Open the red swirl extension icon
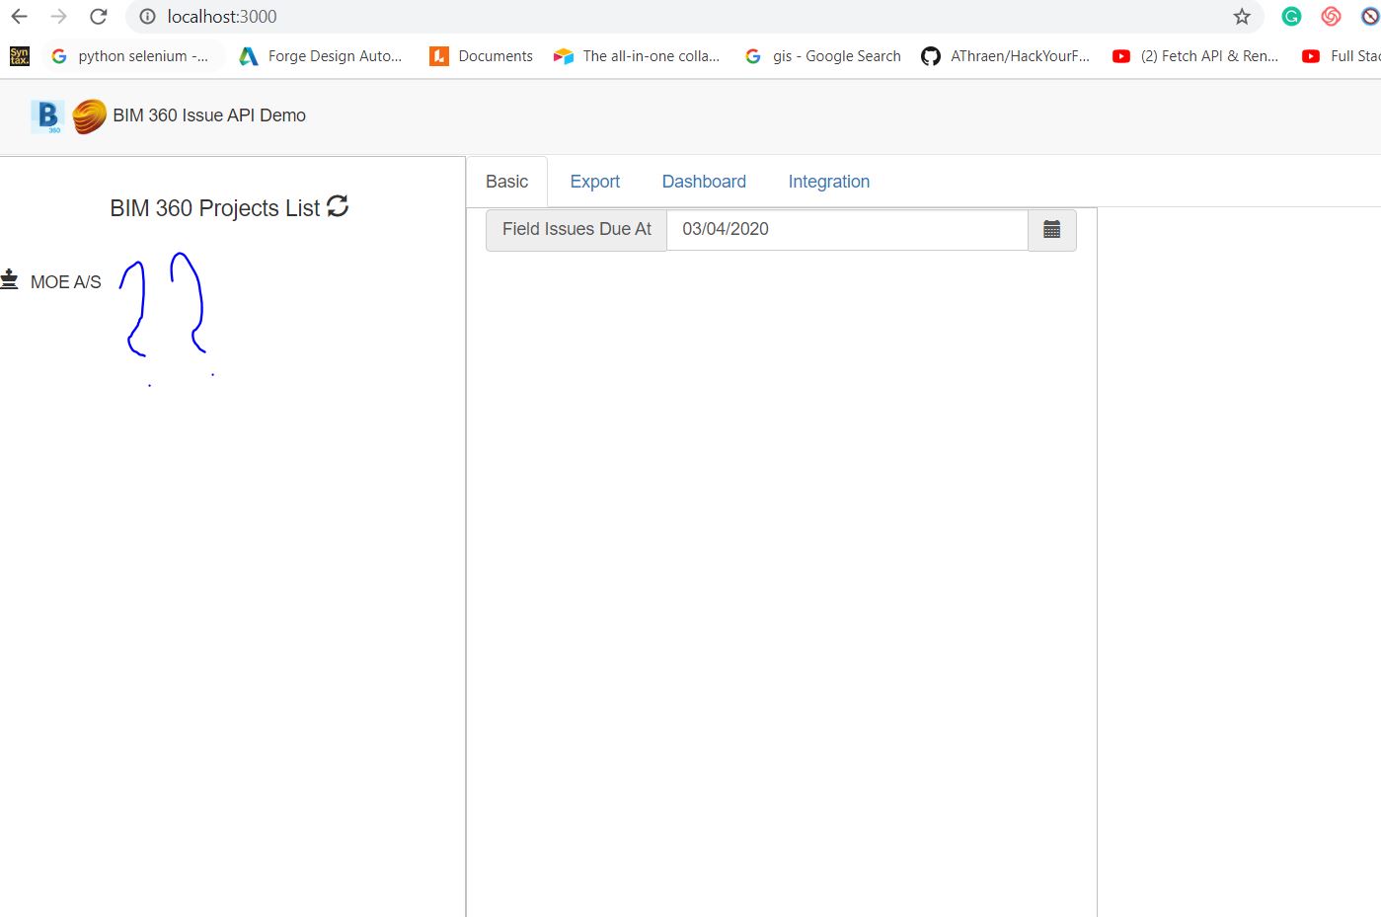Screen dimensions: 1381x917 click(1331, 17)
